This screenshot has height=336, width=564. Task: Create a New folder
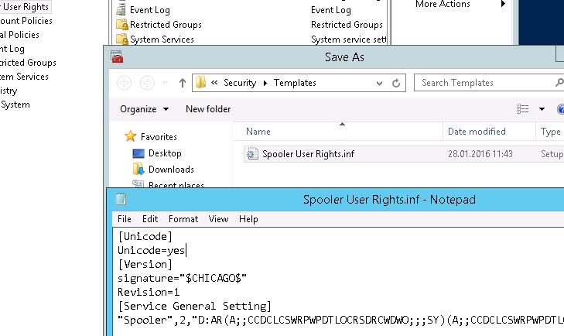(x=208, y=109)
